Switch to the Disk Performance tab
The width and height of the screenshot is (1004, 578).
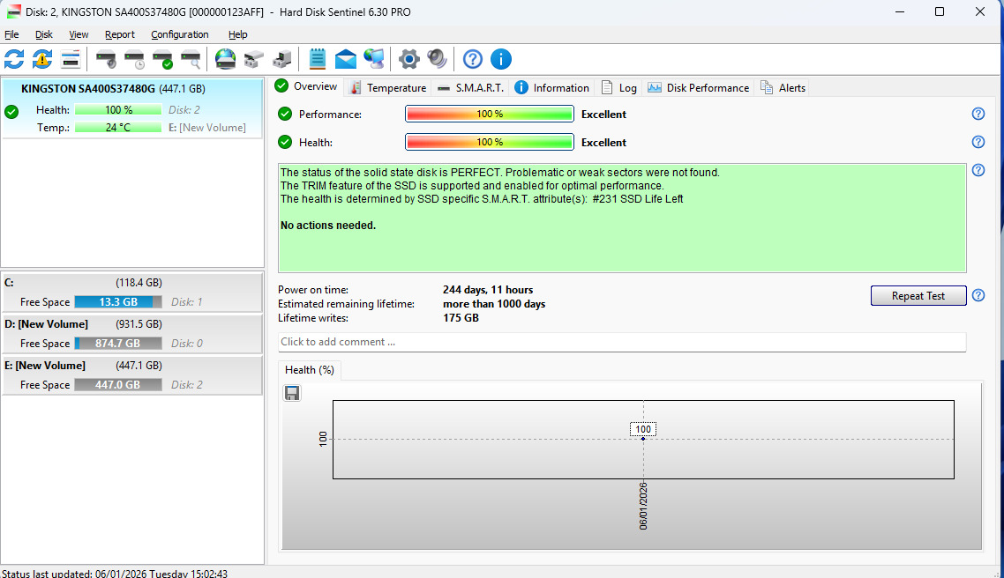[699, 87]
